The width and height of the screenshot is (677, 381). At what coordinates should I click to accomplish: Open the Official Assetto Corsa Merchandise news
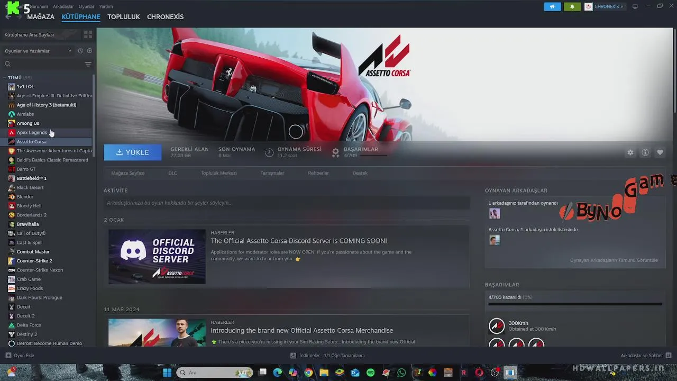(301, 330)
